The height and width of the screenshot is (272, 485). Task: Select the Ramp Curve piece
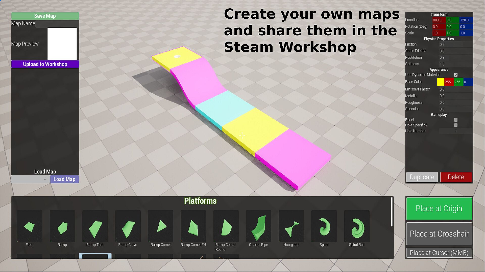pyautogui.click(x=128, y=226)
